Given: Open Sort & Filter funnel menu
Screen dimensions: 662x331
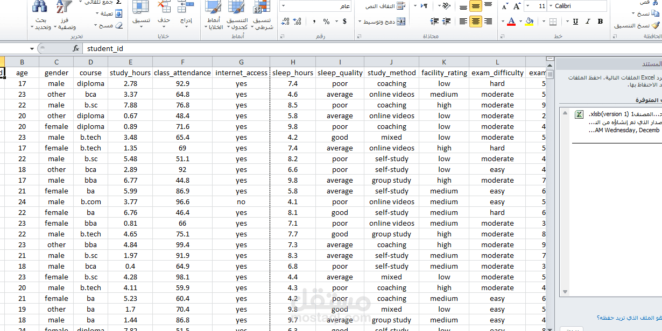Looking at the screenshot, I should tap(65, 15).
